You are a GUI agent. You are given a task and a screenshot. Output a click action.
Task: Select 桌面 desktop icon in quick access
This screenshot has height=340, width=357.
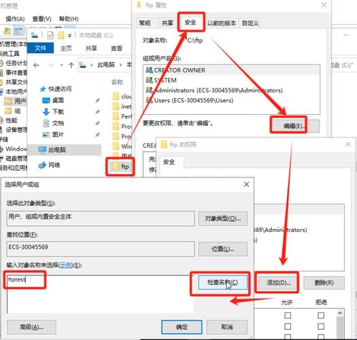click(x=53, y=100)
